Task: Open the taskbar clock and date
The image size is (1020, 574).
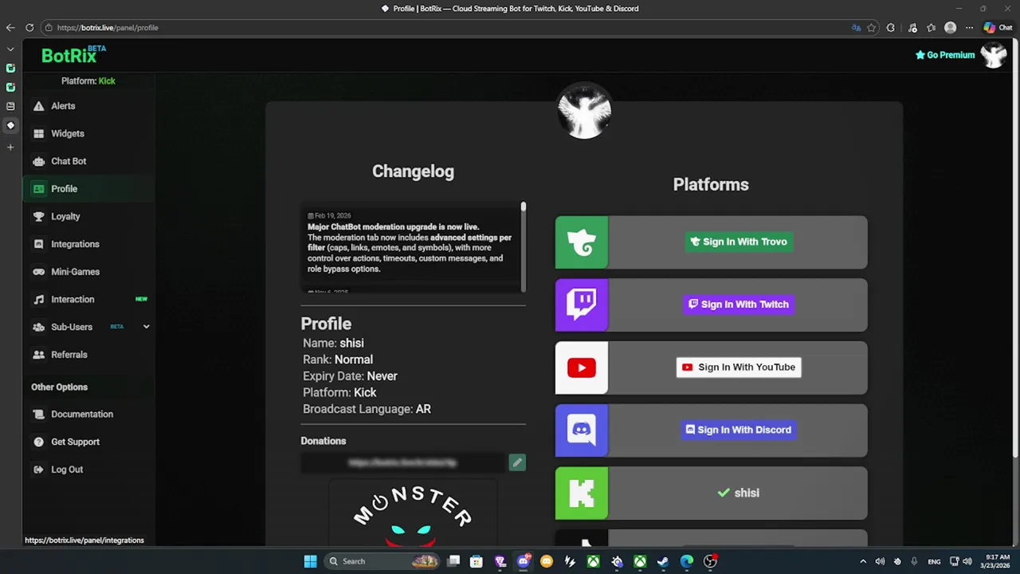Action: tap(997, 561)
